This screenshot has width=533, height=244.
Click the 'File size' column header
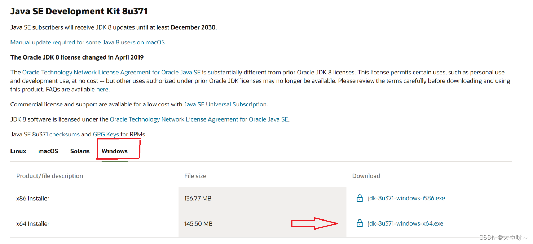(195, 176)
